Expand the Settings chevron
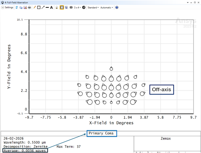This screenshot has height=153, width=201. (3, 7)
